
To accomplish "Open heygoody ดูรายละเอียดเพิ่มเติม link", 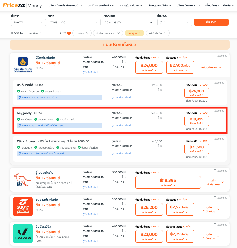I will coord(123,125).
